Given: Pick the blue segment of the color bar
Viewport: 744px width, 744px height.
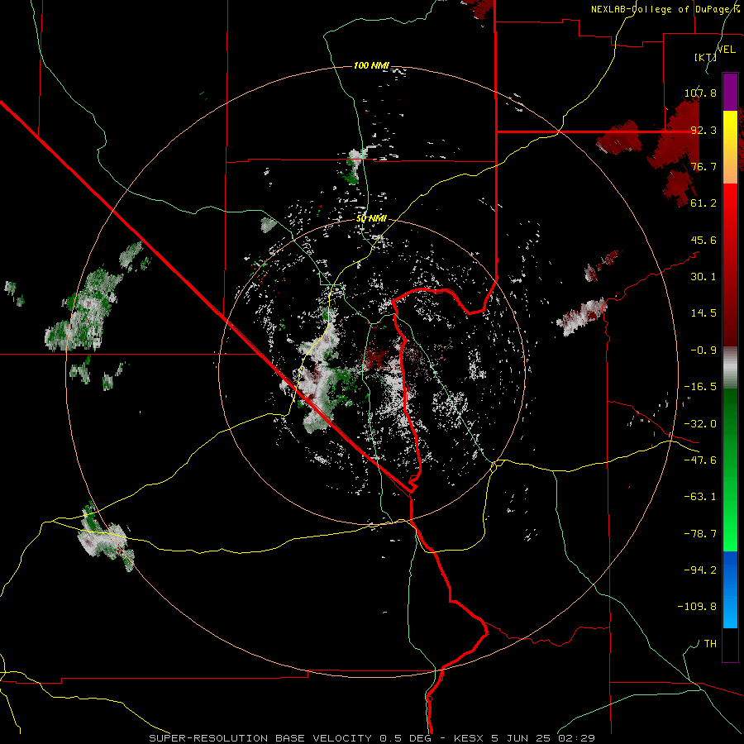Looking at the screenshot, I should [730, 589].
